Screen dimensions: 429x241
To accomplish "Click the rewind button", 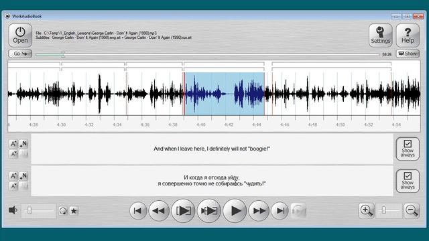I will [x=159, y=211].
